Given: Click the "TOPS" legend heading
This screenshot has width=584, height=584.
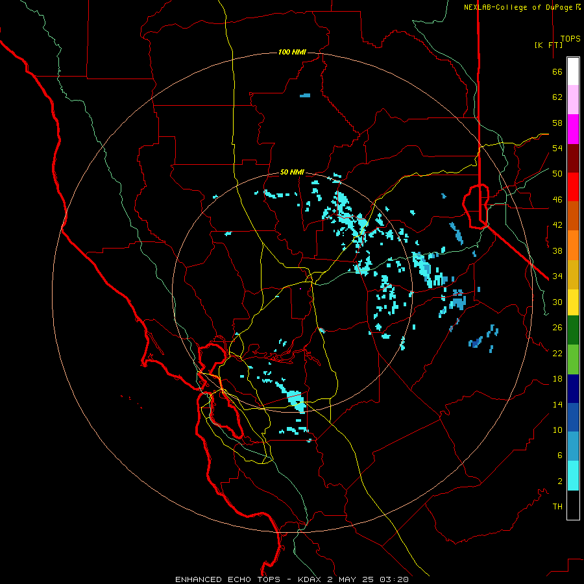Looking at the screenshot, I should coord(570,38).
